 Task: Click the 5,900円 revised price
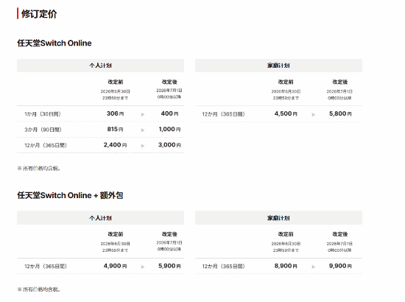(169, 266)
